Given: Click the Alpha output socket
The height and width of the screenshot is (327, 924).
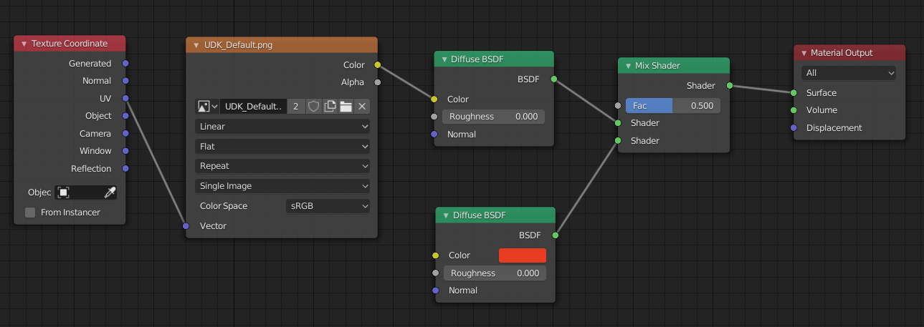Looking at the screenshot, I should (x=377, y=82).
